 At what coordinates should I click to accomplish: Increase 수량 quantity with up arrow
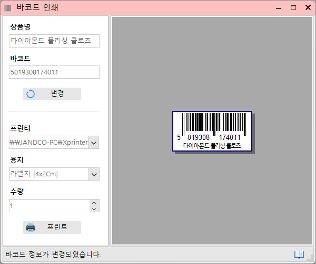(94, 203)
